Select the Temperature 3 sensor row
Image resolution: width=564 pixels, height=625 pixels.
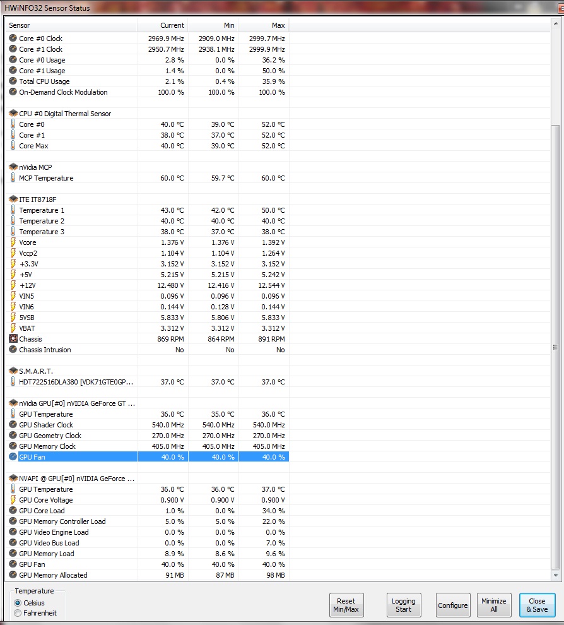click(148, 232)
